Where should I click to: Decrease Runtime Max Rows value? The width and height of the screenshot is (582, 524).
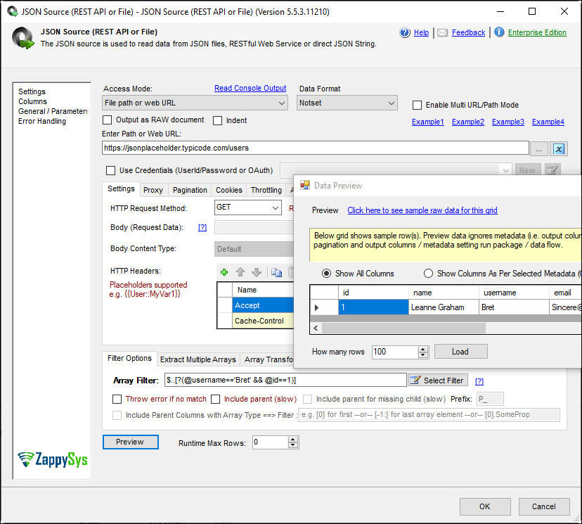click(x=293, y=445)
